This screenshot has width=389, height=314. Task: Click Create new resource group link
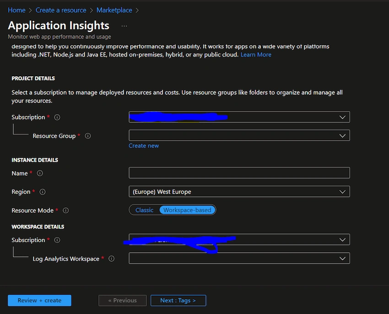click(144, 146)
